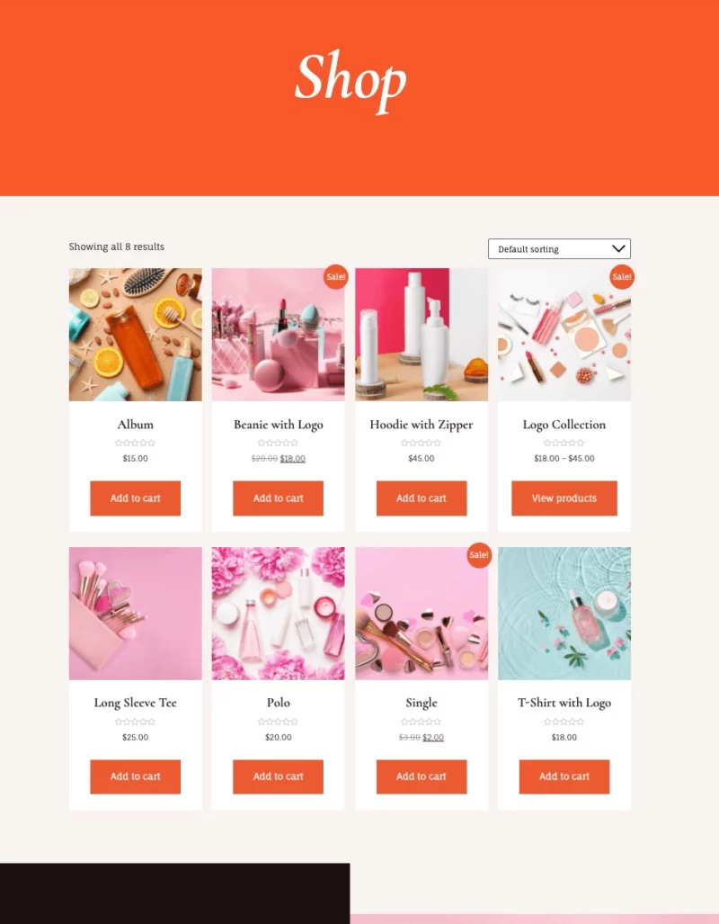The image size is (719, 924).
Task: Add the Polo product to cart
Action: [278, 776]
